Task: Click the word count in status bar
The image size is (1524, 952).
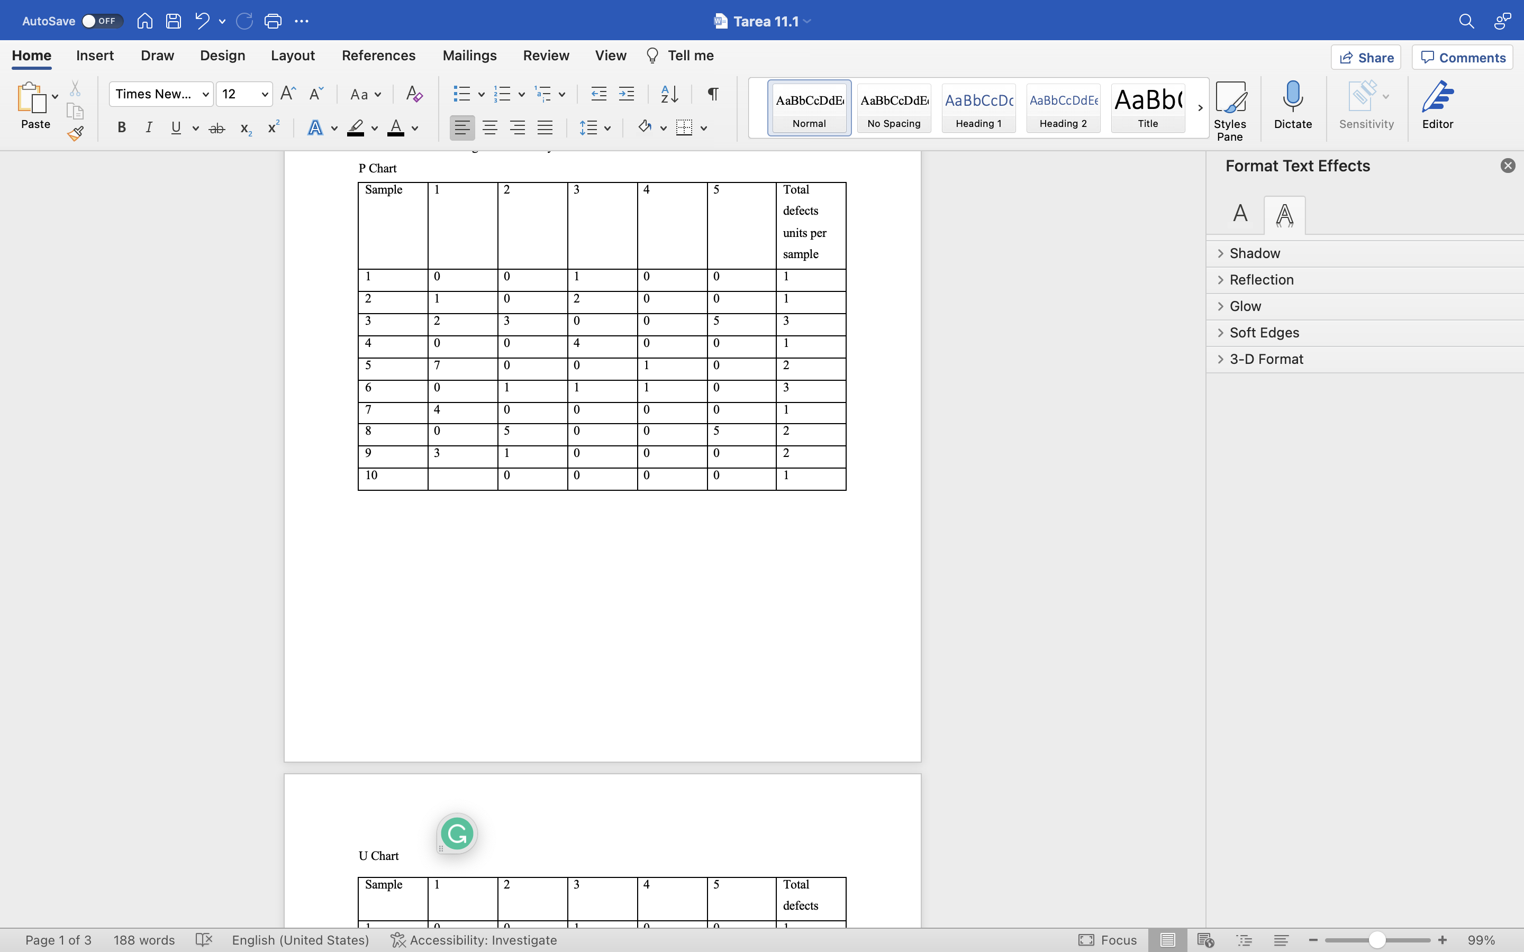Action: (143, 940)
